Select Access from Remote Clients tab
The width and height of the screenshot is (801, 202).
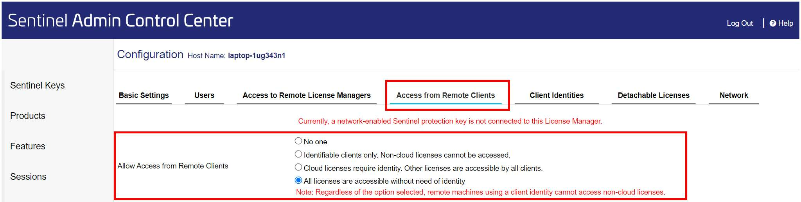coord(445,95)
